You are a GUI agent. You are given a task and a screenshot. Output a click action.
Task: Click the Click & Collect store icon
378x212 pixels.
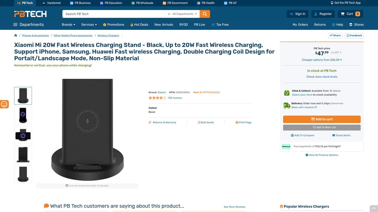(x=286, y=93)
